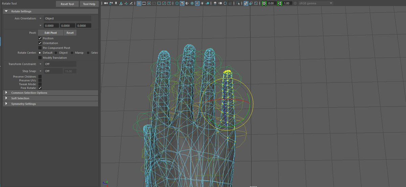Image resolution: width=406 pixels, height=187 pixels.
Task: Click the green Gamma icon
Action: point(280,3)
